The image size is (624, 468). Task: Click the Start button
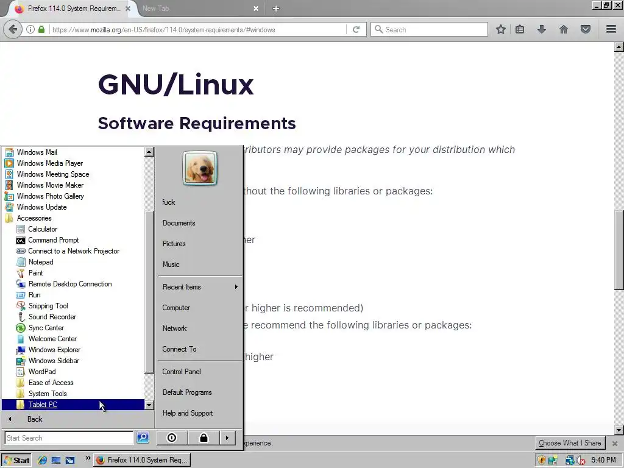(x=16, y=460)
